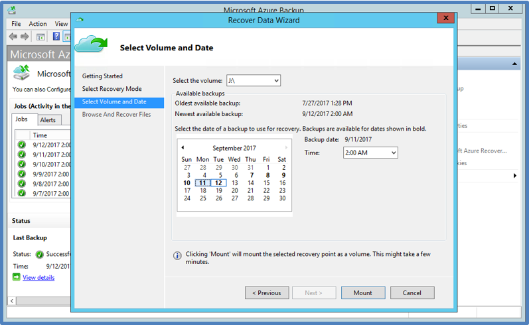This screenshot has height=325, width=529.
Task: Click the forward arrow toolbar icon in Azure Backup
Action: tap(25, 36)
